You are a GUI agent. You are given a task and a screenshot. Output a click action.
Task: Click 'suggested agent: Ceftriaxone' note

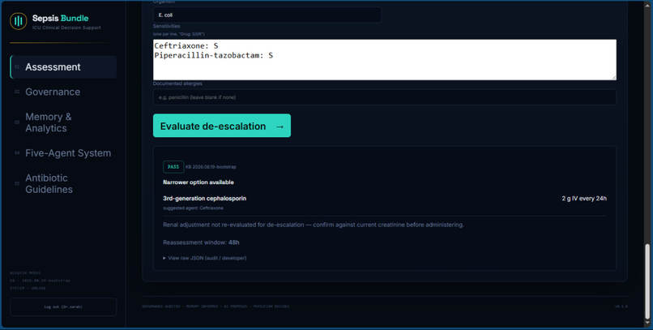click(194, 208)
